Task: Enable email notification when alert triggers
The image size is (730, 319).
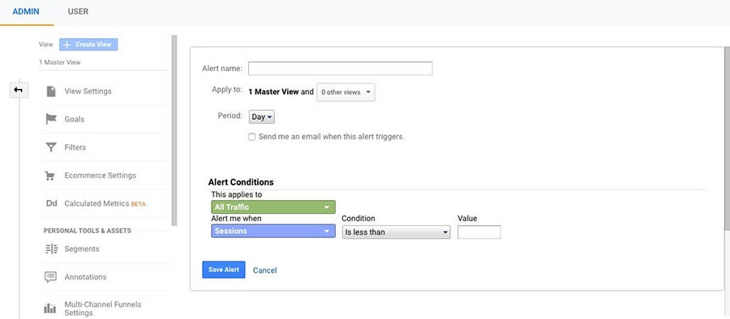Action: point(252,137)
